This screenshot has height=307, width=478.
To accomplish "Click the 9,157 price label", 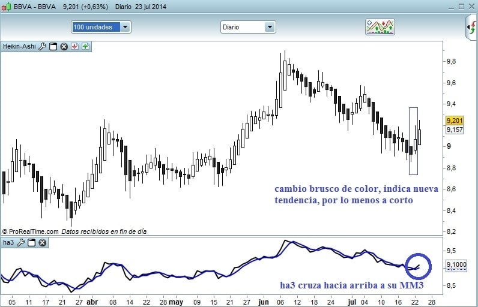I will (455, 130).
